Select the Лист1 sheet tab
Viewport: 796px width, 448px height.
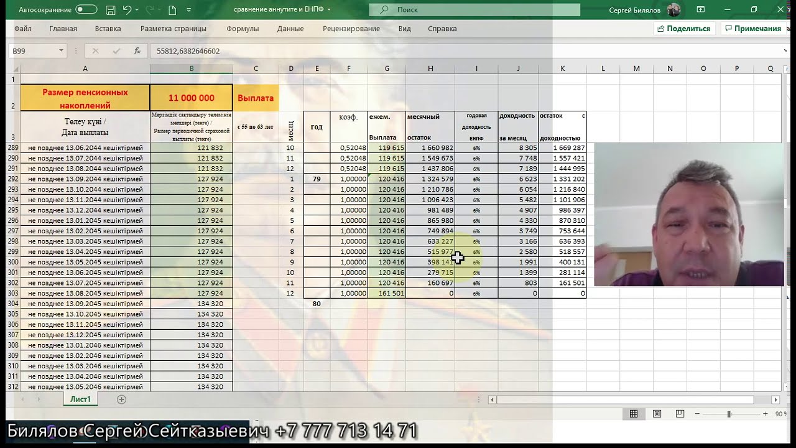pos(80,399)
